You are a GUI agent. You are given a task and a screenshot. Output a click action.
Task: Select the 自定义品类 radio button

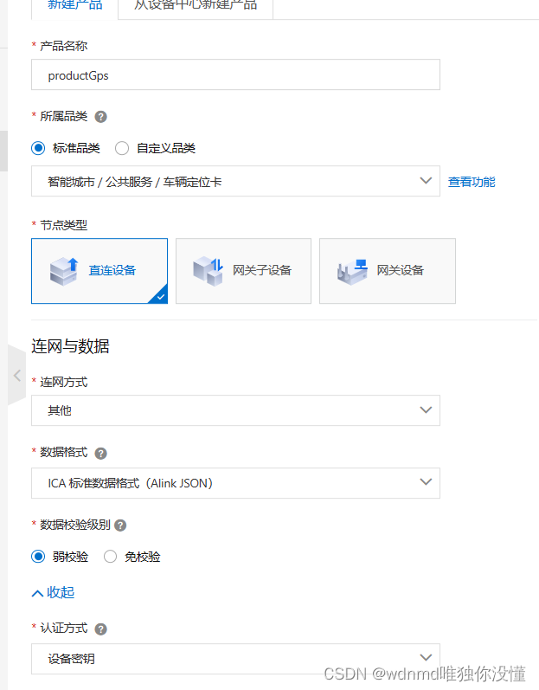tap(122, 148)
